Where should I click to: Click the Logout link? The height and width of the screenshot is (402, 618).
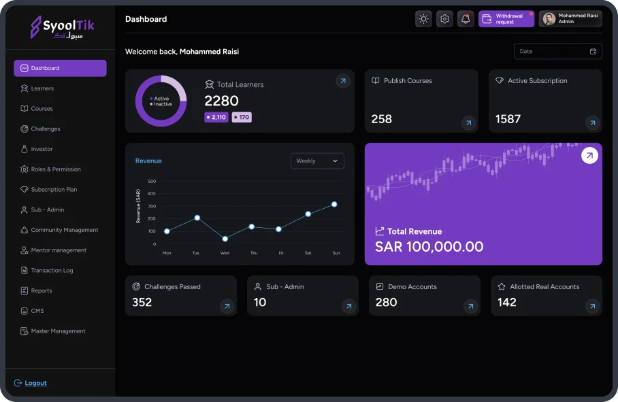pyautogui.click(x=35, y=383)
